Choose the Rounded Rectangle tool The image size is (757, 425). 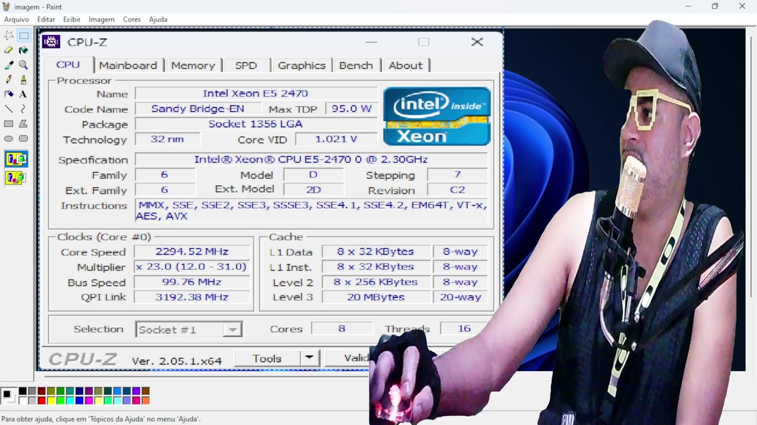pos(24,139)
